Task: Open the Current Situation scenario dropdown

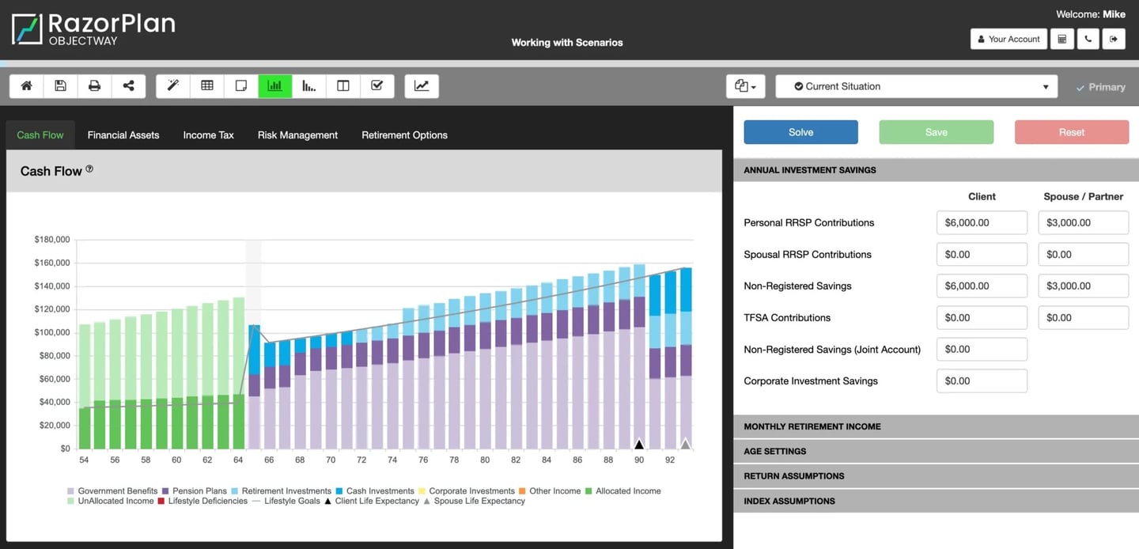Action: (916, 86)
